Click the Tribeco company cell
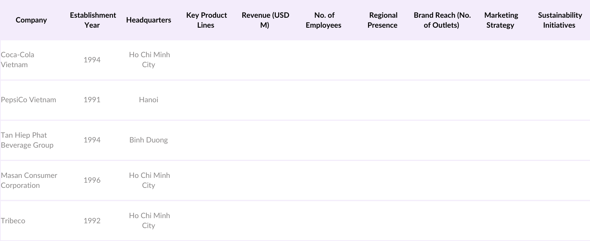Image resolution: width=590 pixels, height=241 pixels. 13,221
